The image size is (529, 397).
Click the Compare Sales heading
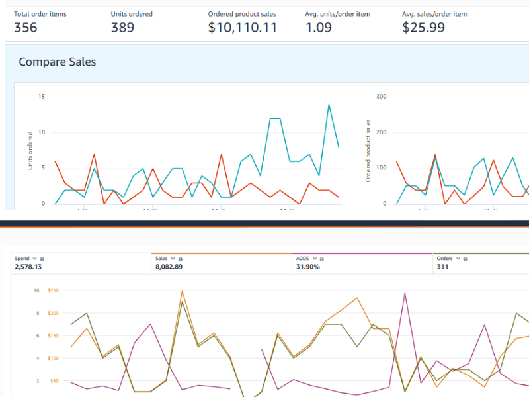pos(58,62)
